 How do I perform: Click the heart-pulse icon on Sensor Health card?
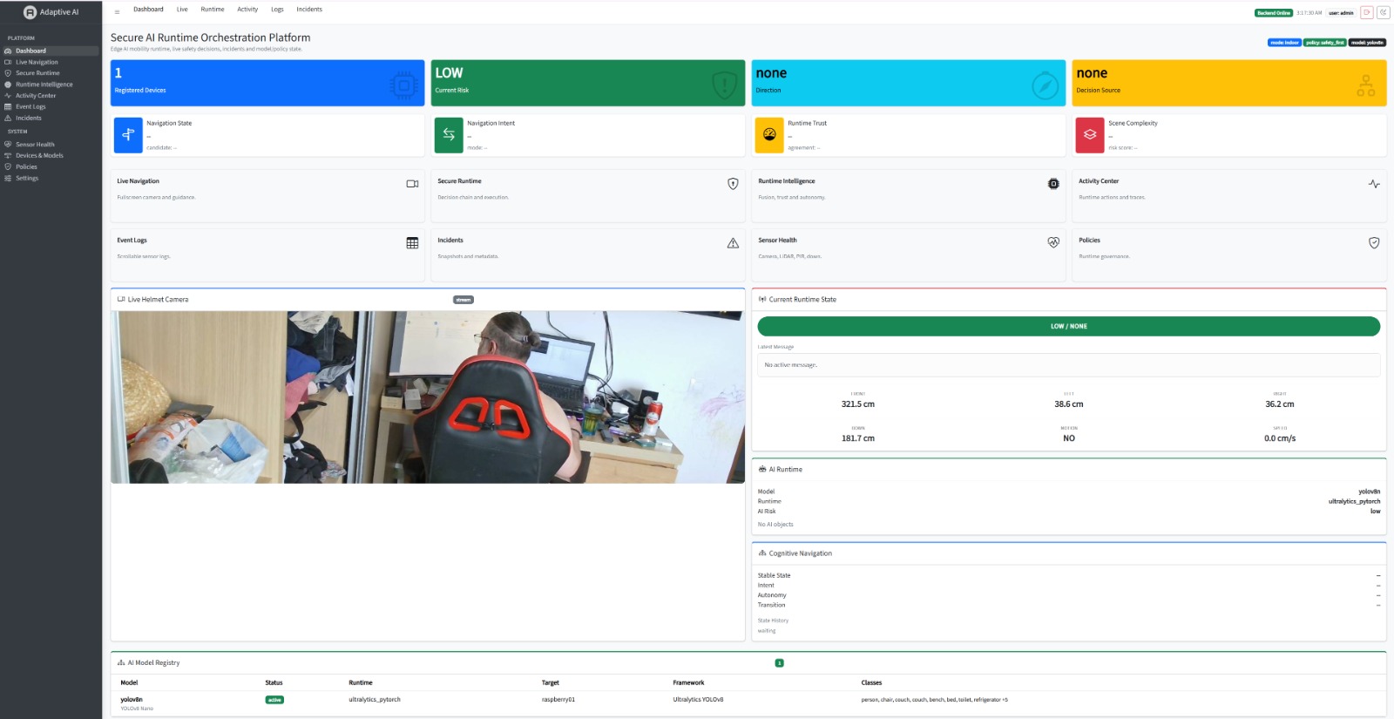1053,243
